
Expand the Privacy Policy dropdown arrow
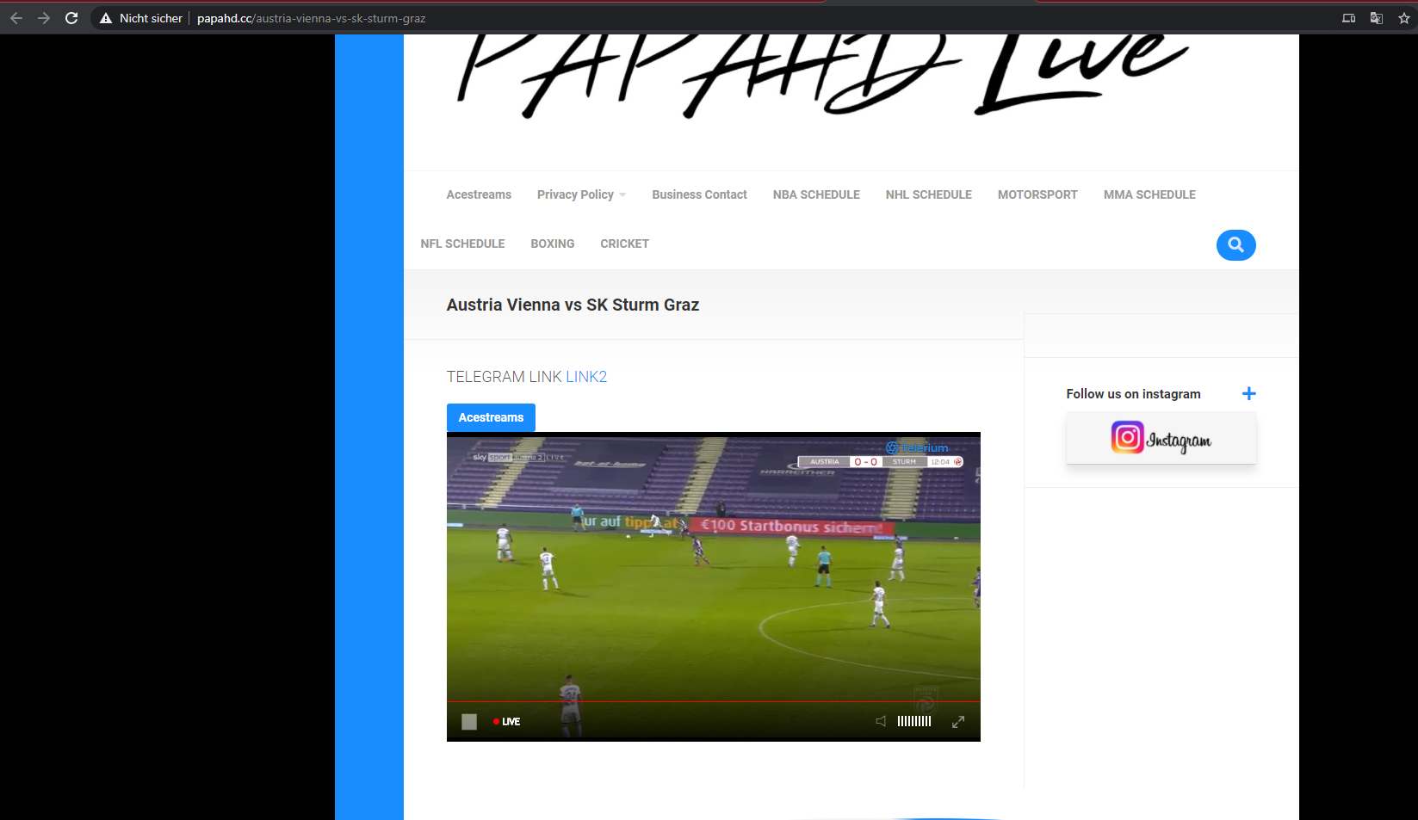(x=622, y=195)
